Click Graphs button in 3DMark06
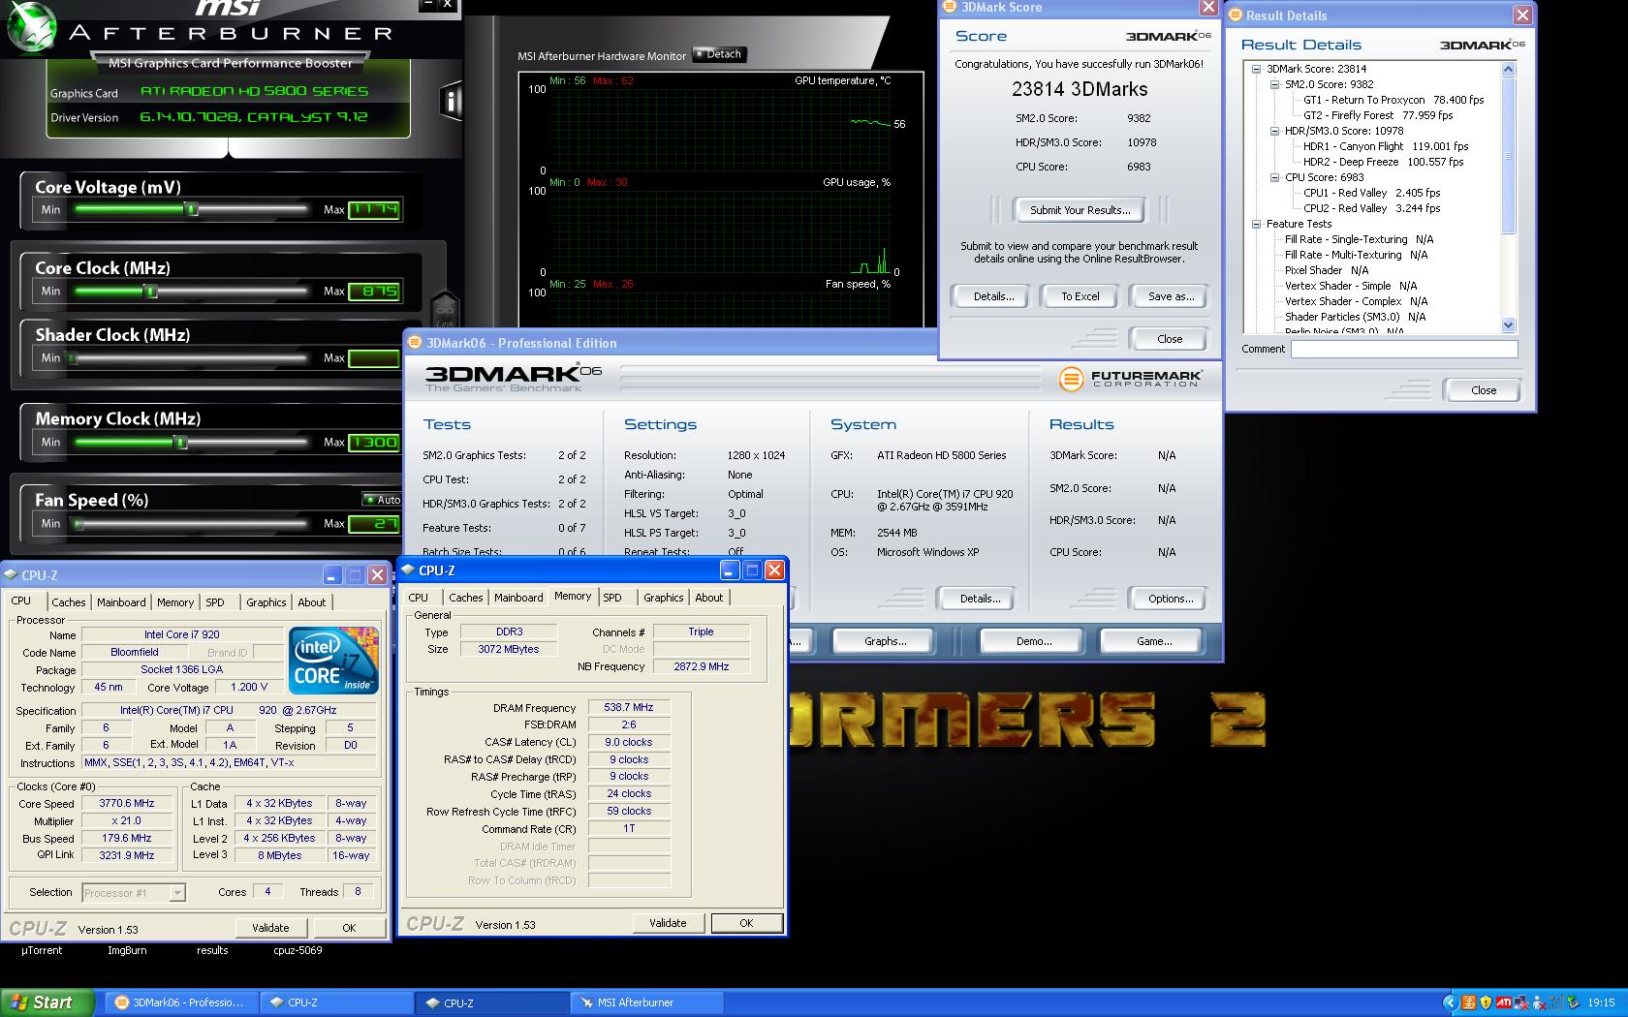This screenshot has width=1628, height=1017. pos(885,641)
